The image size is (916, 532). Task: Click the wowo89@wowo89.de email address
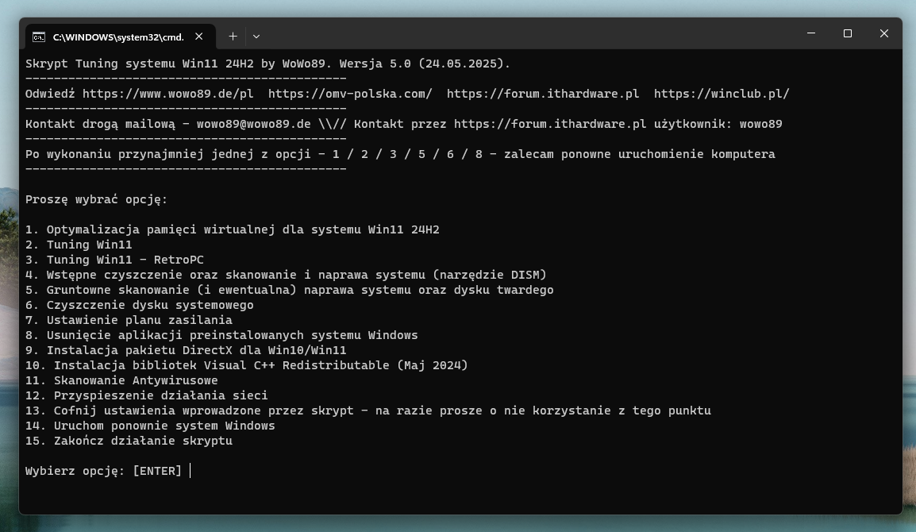tap(253, 124)
